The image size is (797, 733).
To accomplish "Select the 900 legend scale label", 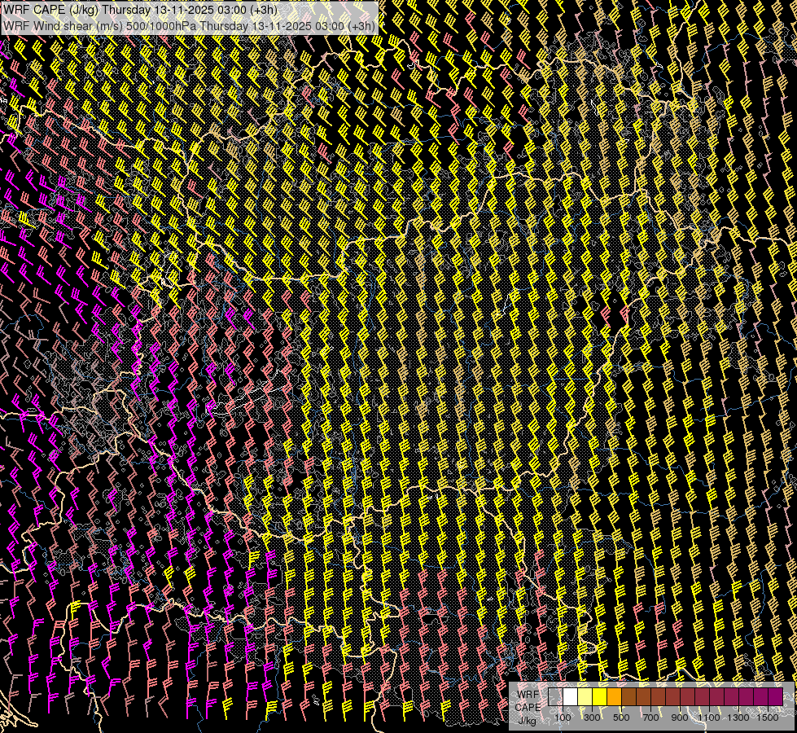I will click(x=680, y=718).
